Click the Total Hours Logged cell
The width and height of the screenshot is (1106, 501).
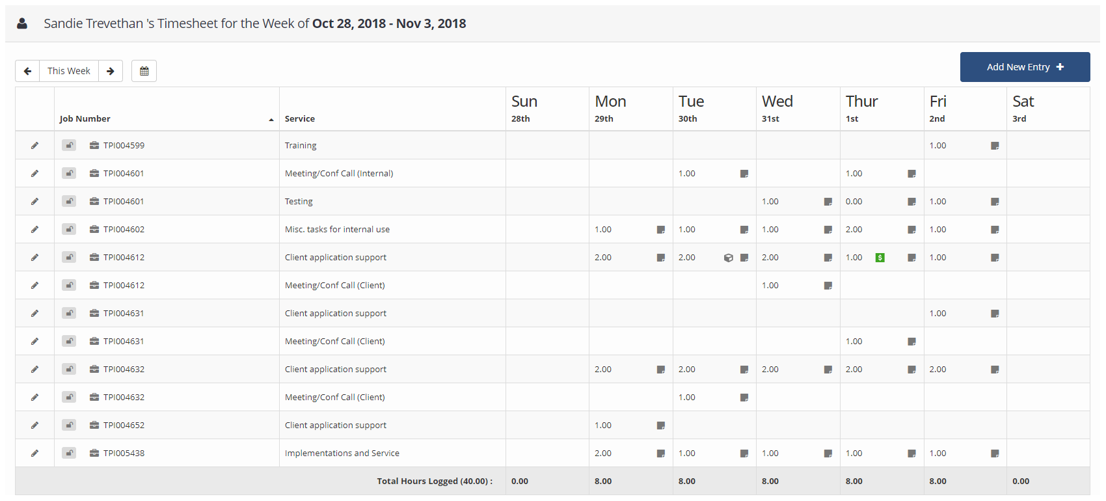[435, 481]
